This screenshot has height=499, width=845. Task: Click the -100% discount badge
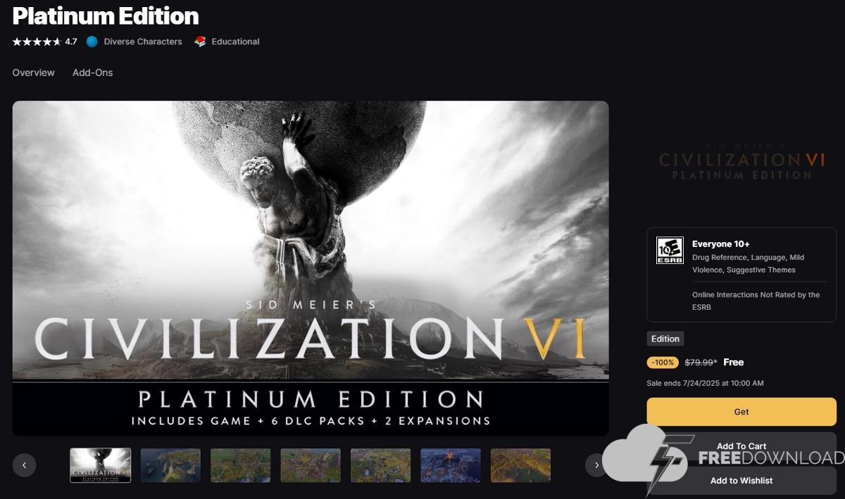pos(663,362)
